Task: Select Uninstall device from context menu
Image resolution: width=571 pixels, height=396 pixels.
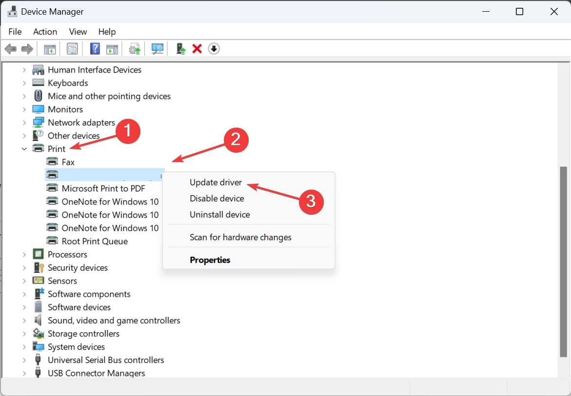Action: point(219,214)
